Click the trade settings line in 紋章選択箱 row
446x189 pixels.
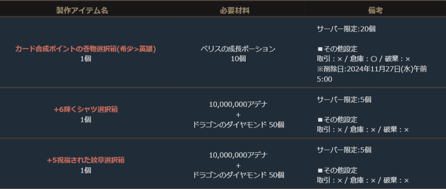[x=363, y=181]
